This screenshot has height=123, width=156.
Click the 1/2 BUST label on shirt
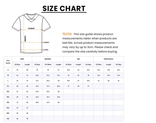click(31, 28)
